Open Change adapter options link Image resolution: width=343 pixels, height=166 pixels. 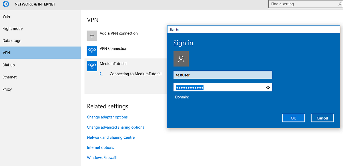click(x=107, y=117)
